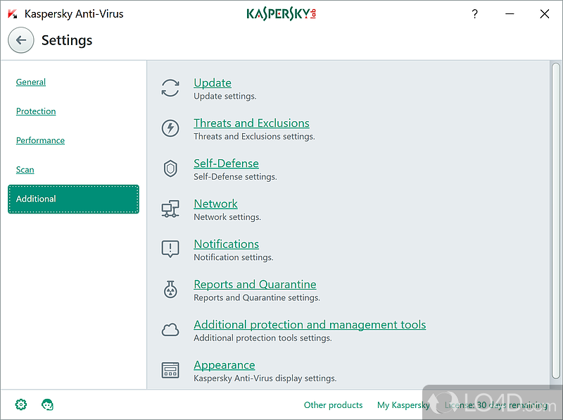
Task: Click 'Self-Defense settings.' description text
Action: [235, 177]
